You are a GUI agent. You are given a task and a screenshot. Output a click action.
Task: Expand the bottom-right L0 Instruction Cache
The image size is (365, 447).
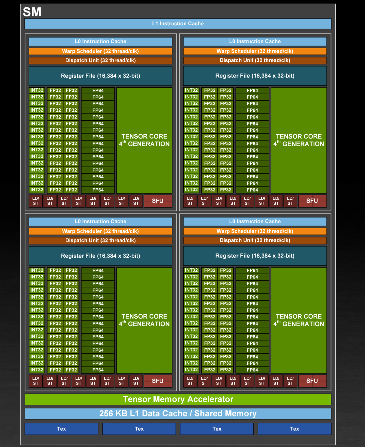click(x=255, y=221)
